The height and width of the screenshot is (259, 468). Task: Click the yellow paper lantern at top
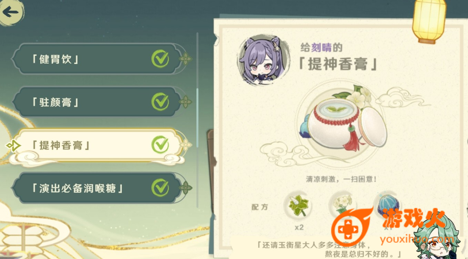[429, 20]
